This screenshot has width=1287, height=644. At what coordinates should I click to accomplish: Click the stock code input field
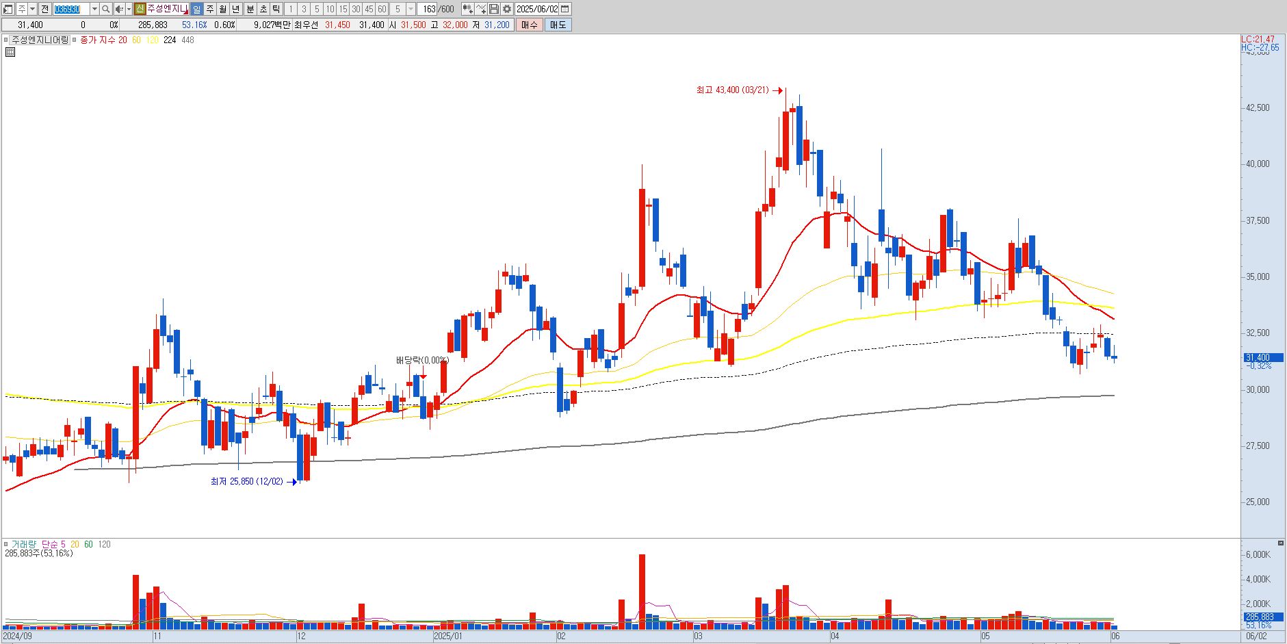pyautogui.click(x=71, y=9)
